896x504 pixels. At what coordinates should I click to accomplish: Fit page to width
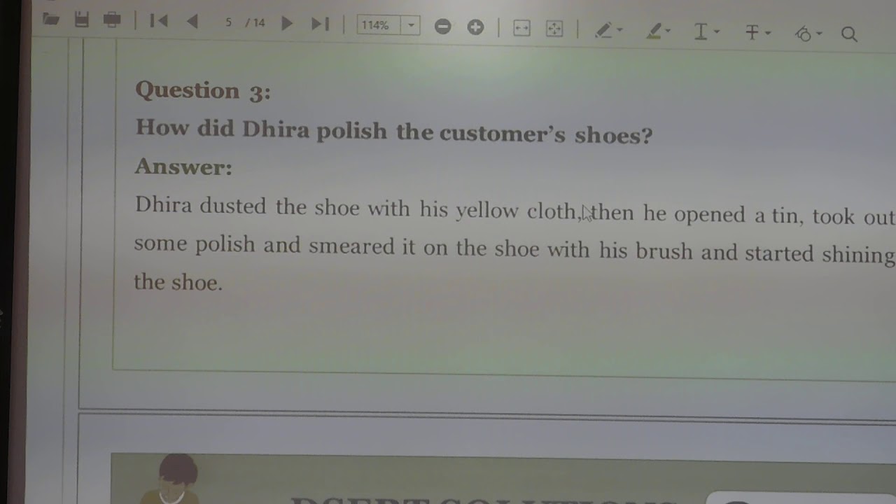(521, 28)
